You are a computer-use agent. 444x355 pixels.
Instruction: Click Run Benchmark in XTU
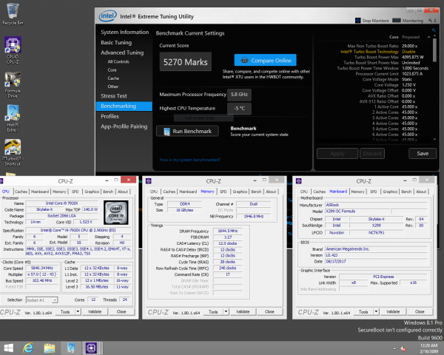[x=187, y=131]
